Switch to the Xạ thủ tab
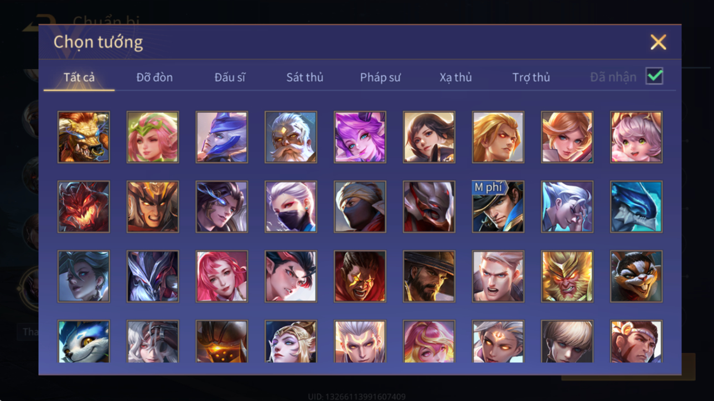This screenshot has width=714, height=401. click(456, 77)
